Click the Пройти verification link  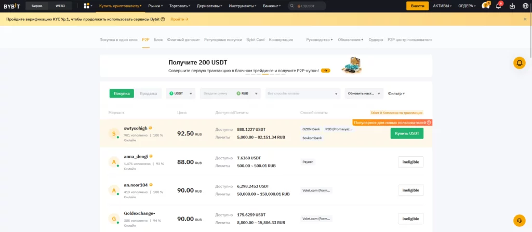click(x=179, y=19)
